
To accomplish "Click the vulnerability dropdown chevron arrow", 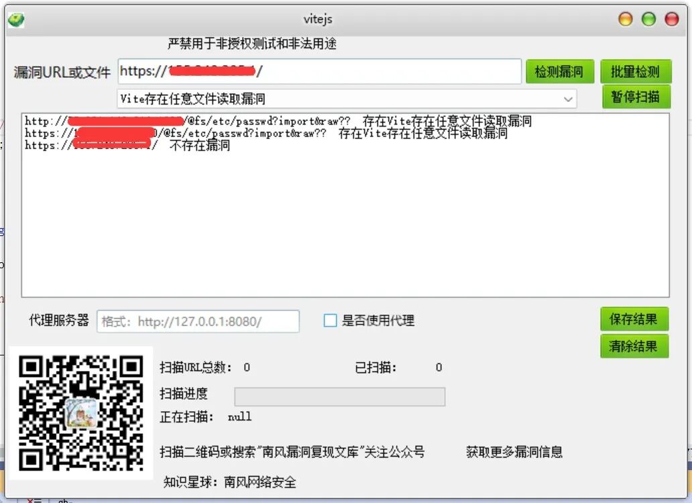I will (x=568, y=99).
